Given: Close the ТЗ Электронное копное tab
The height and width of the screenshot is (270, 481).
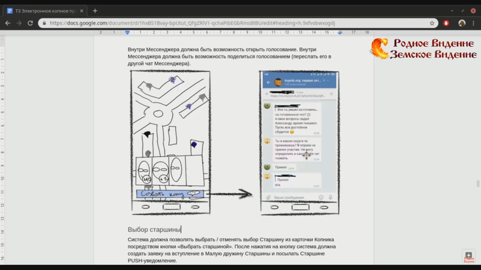Looking at the screenshot, I should (82, 11).
